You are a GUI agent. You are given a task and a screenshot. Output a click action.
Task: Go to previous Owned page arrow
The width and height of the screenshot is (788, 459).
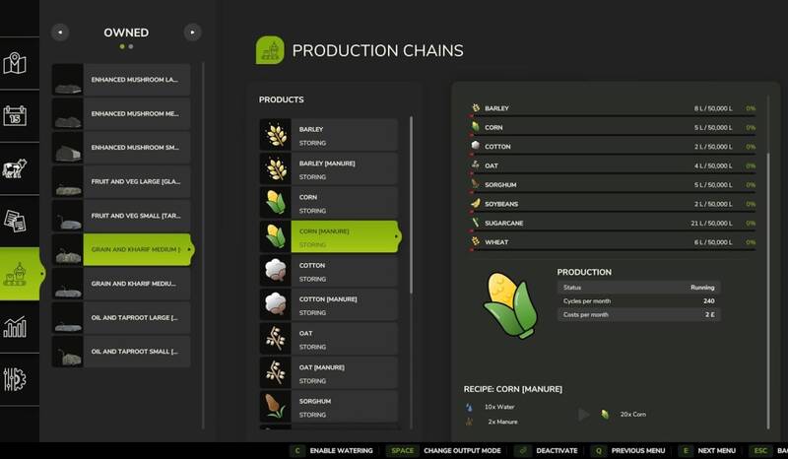coord(60,33)
